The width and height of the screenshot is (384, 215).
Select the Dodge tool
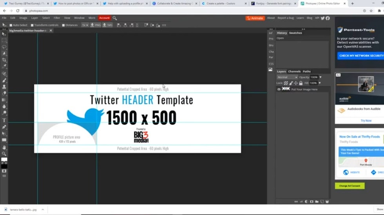pos(4,113)
